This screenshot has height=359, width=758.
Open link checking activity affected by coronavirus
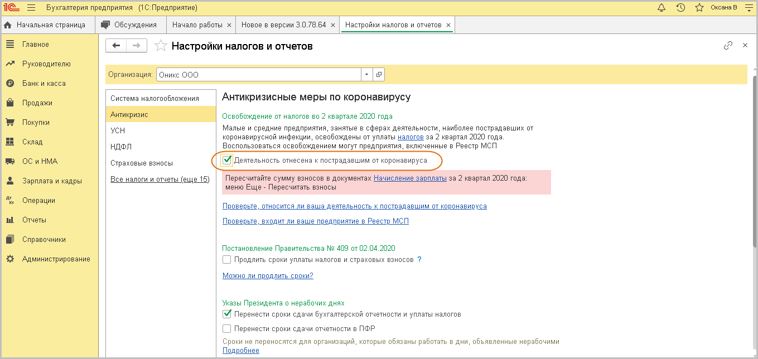355,206
